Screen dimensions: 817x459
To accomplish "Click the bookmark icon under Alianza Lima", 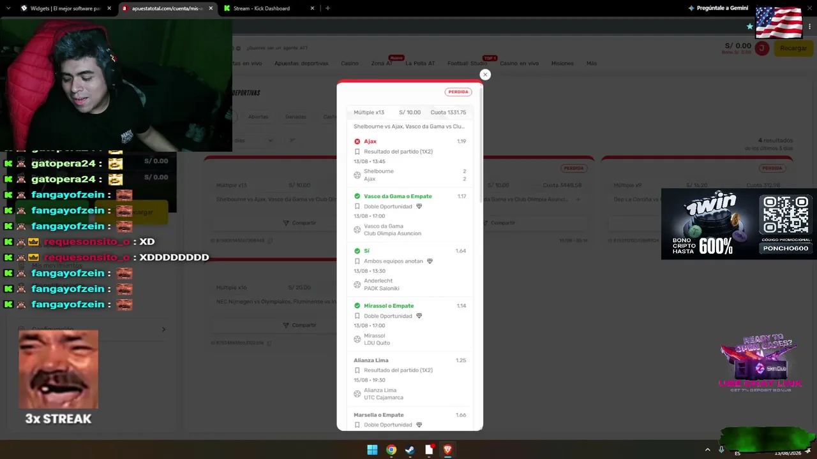I will pyautogui.click(x=357, y=370).
